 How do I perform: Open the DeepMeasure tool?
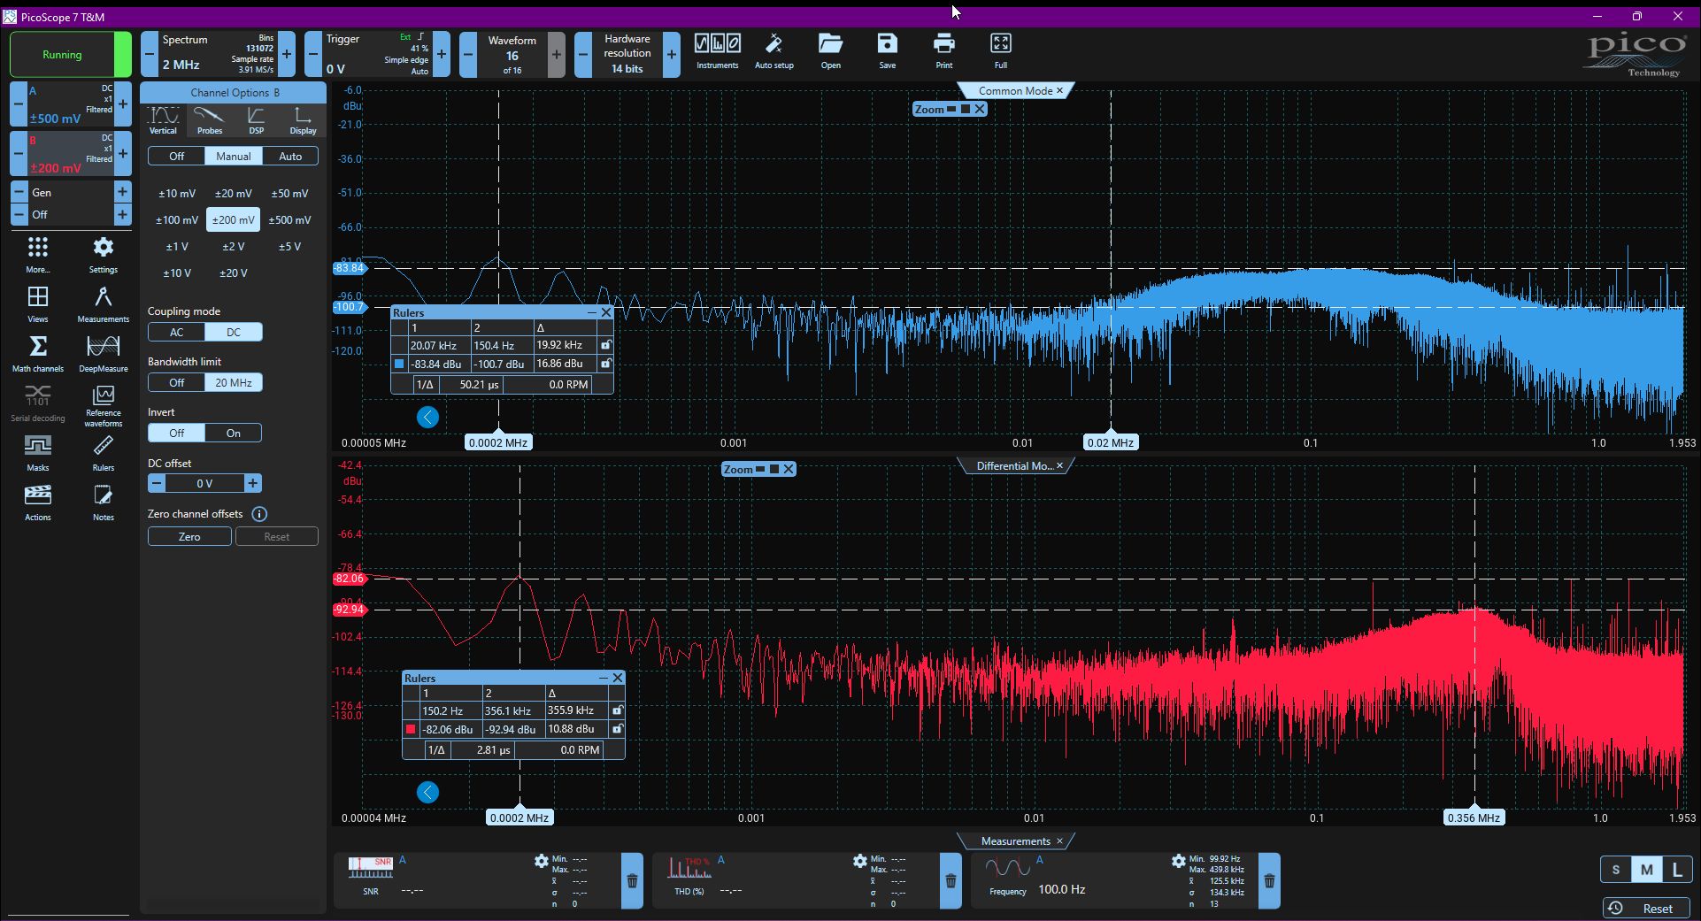(x=103, y=354)
